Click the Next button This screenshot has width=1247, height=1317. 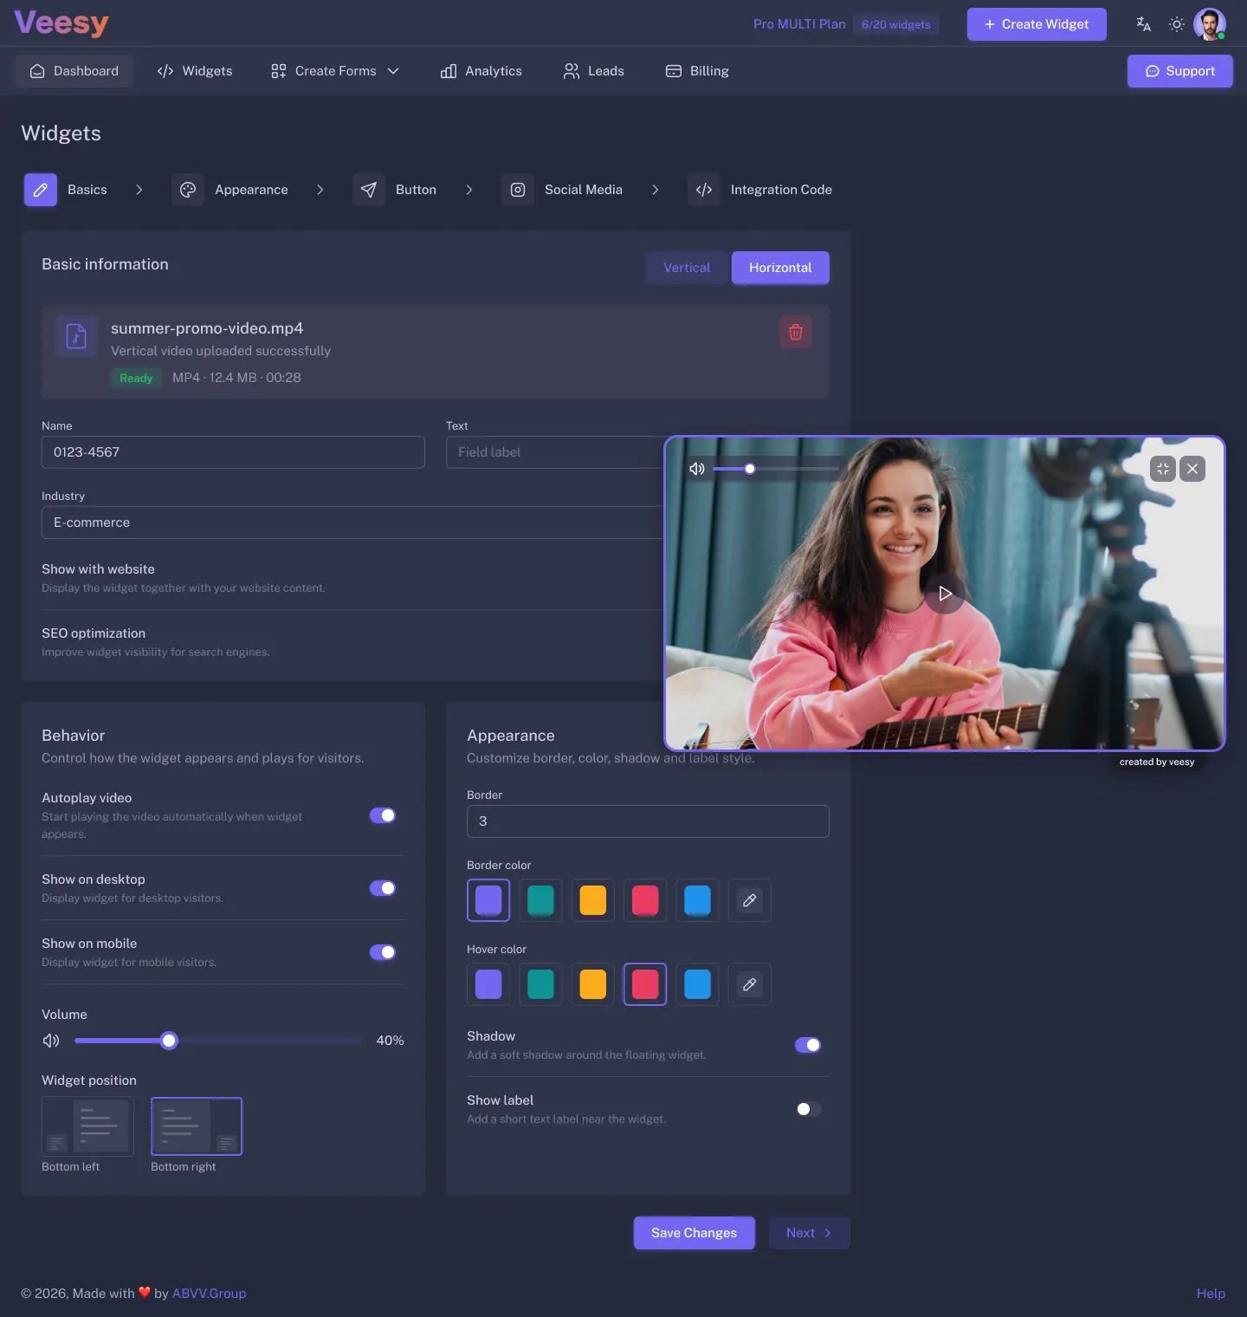coord(809,1233)
